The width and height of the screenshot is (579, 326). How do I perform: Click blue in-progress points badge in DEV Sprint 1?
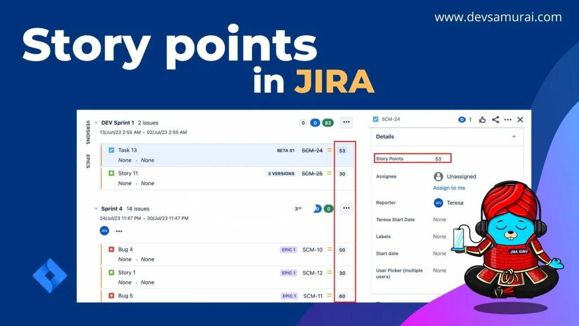(315, 123)
